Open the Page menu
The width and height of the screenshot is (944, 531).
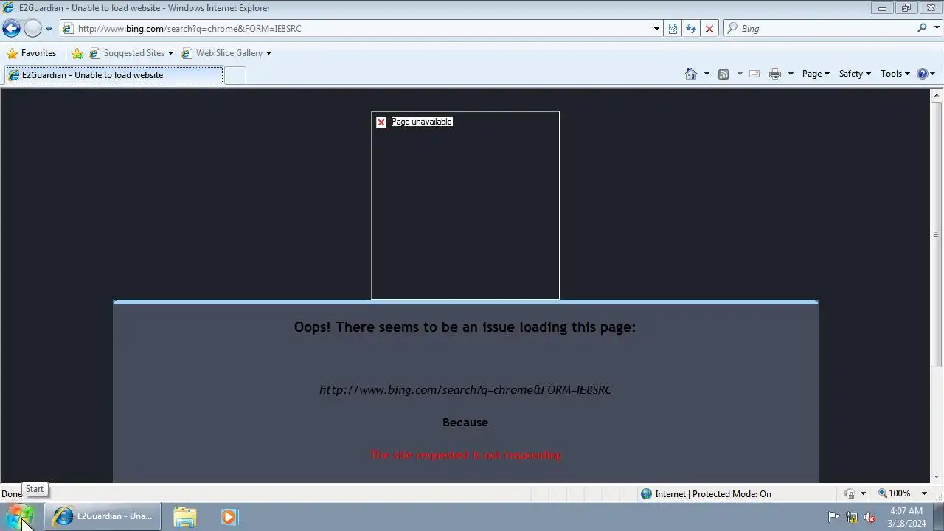pyautogui.click(x=816, y=74)
